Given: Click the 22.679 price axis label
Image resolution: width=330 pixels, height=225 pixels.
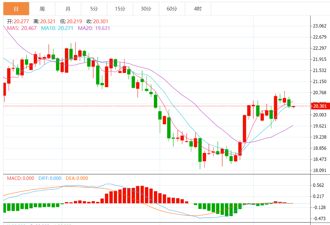Looking at the screenshot, I should (x=320, y=37).
